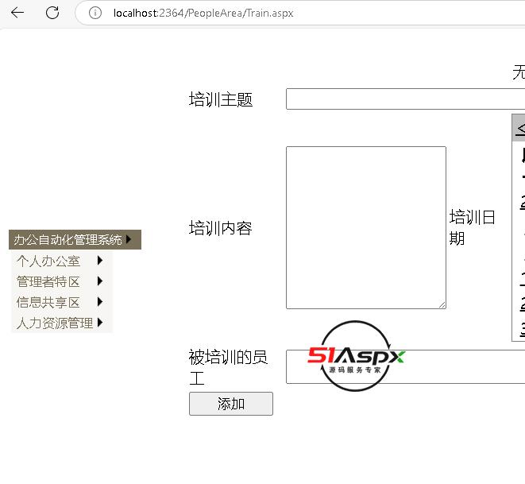Click the 添加 button
525x484 pixels.
coord(231,404)
